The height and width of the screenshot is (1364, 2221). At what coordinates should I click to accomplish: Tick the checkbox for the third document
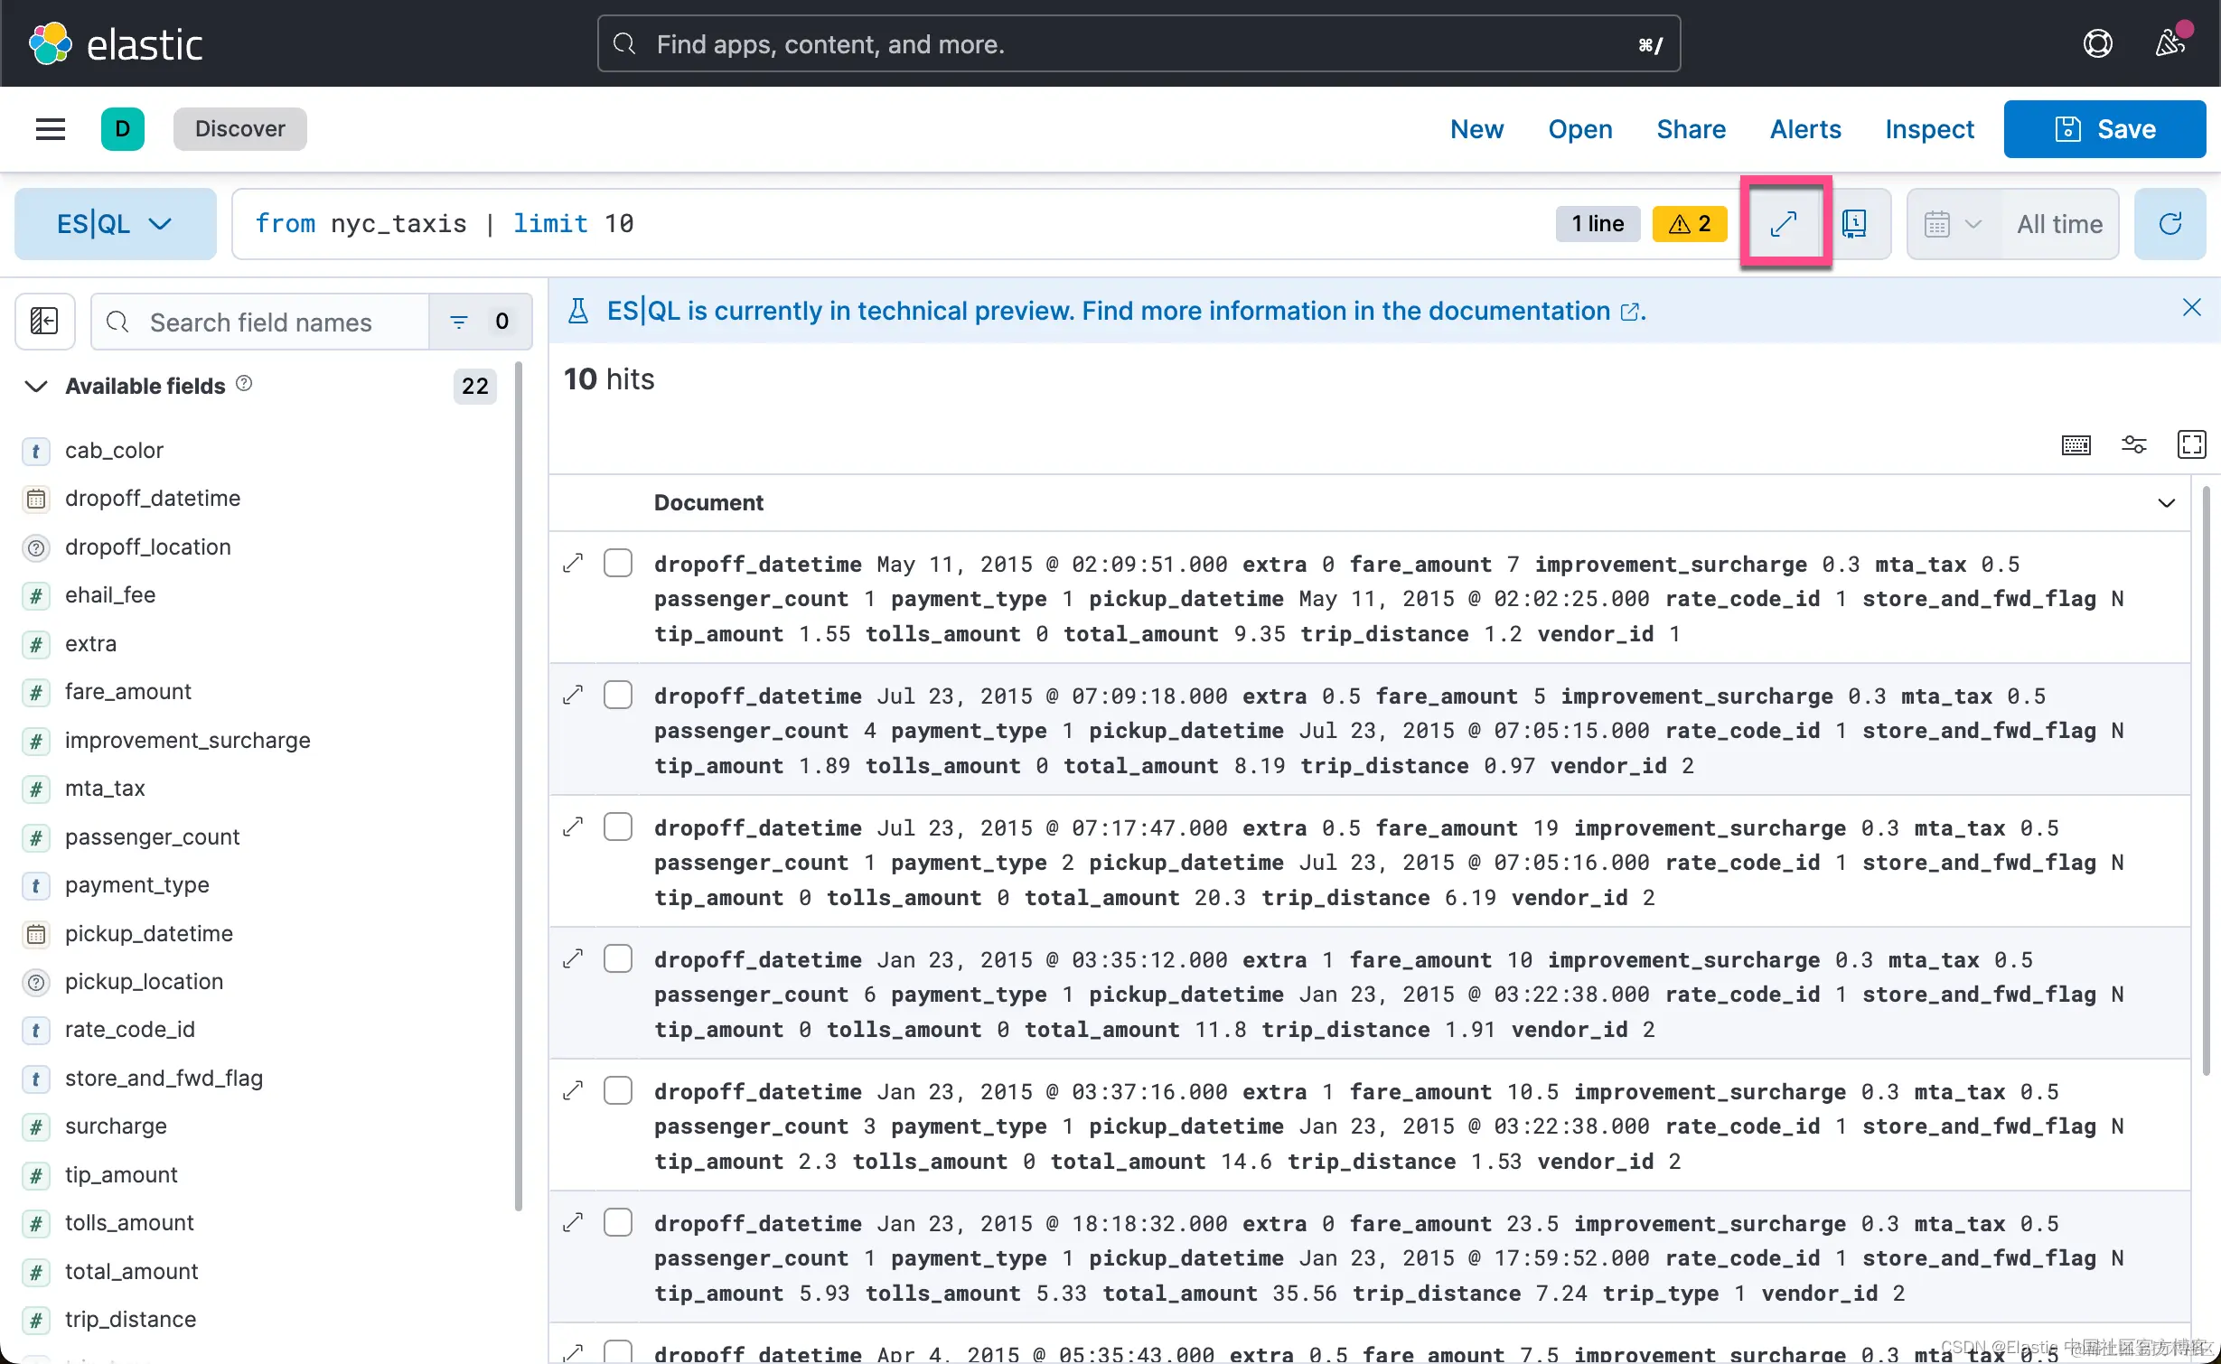coord(618,827)
